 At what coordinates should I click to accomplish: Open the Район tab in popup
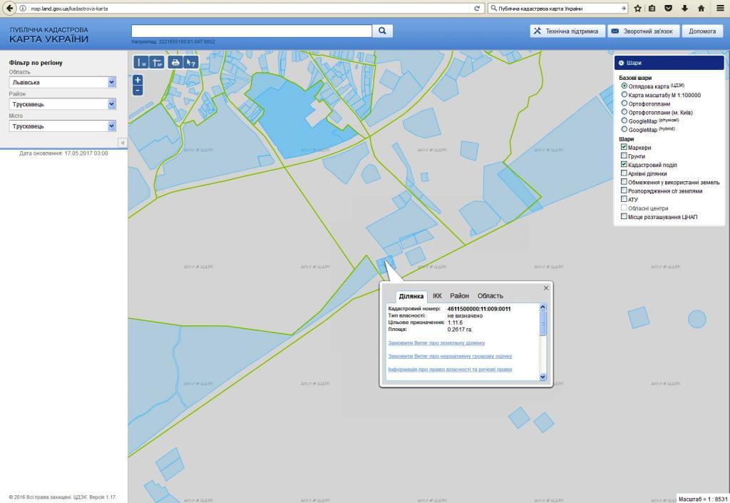(459, 295)
